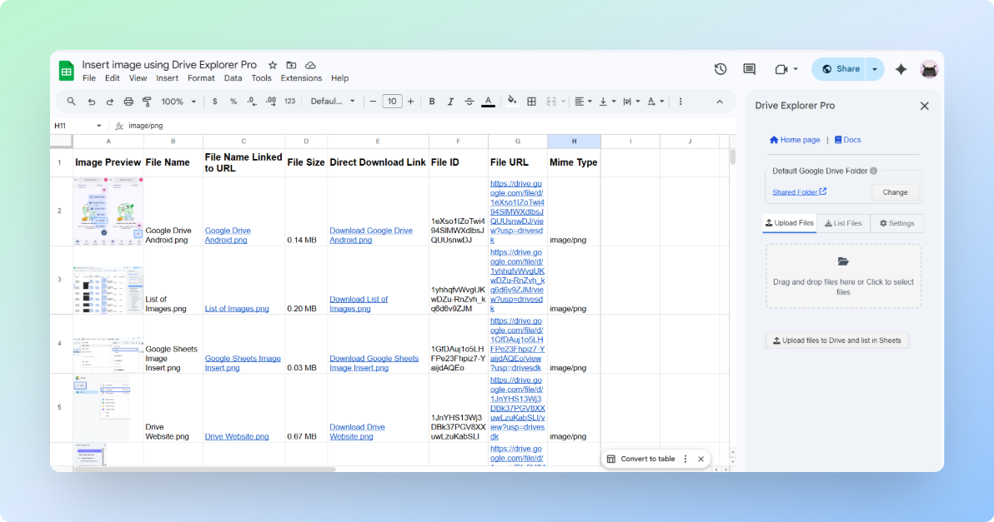The width and height of the screenshot is (994, 522).
Task: Select the Paint format tool
Action: click(148, 101)
